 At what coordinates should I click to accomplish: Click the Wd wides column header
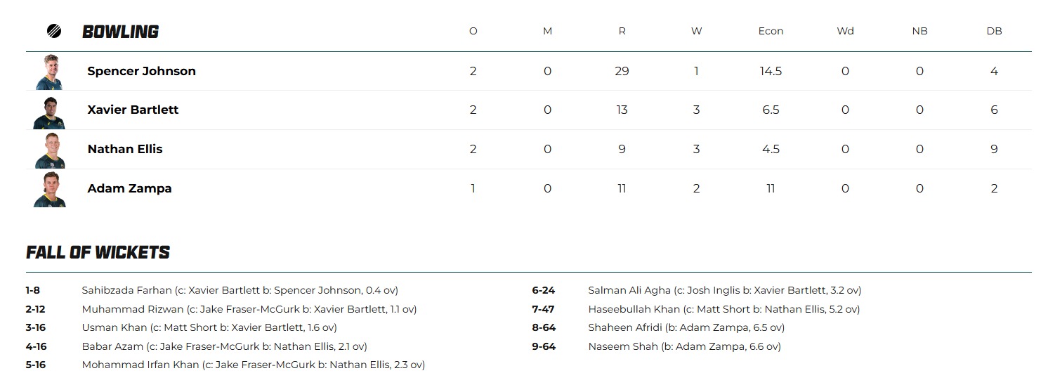(845, 32)
